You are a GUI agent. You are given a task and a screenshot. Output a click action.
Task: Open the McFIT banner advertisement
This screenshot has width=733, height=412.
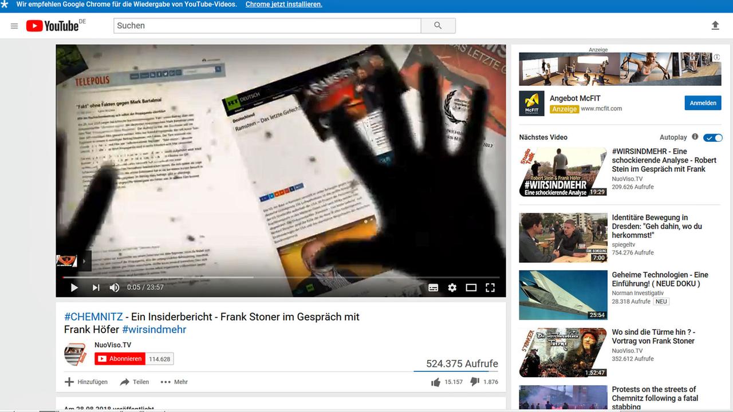point(620,69)
